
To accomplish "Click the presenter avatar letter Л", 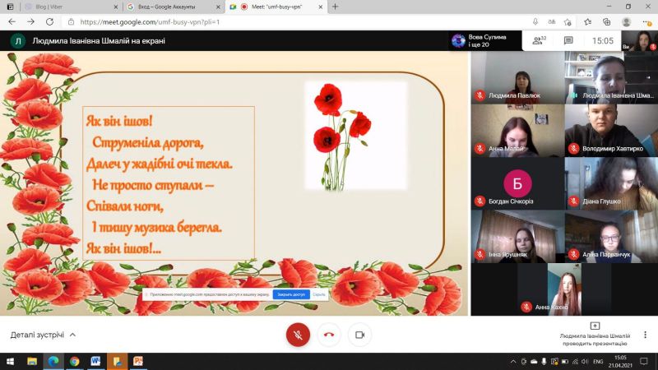I will (18, 40).
